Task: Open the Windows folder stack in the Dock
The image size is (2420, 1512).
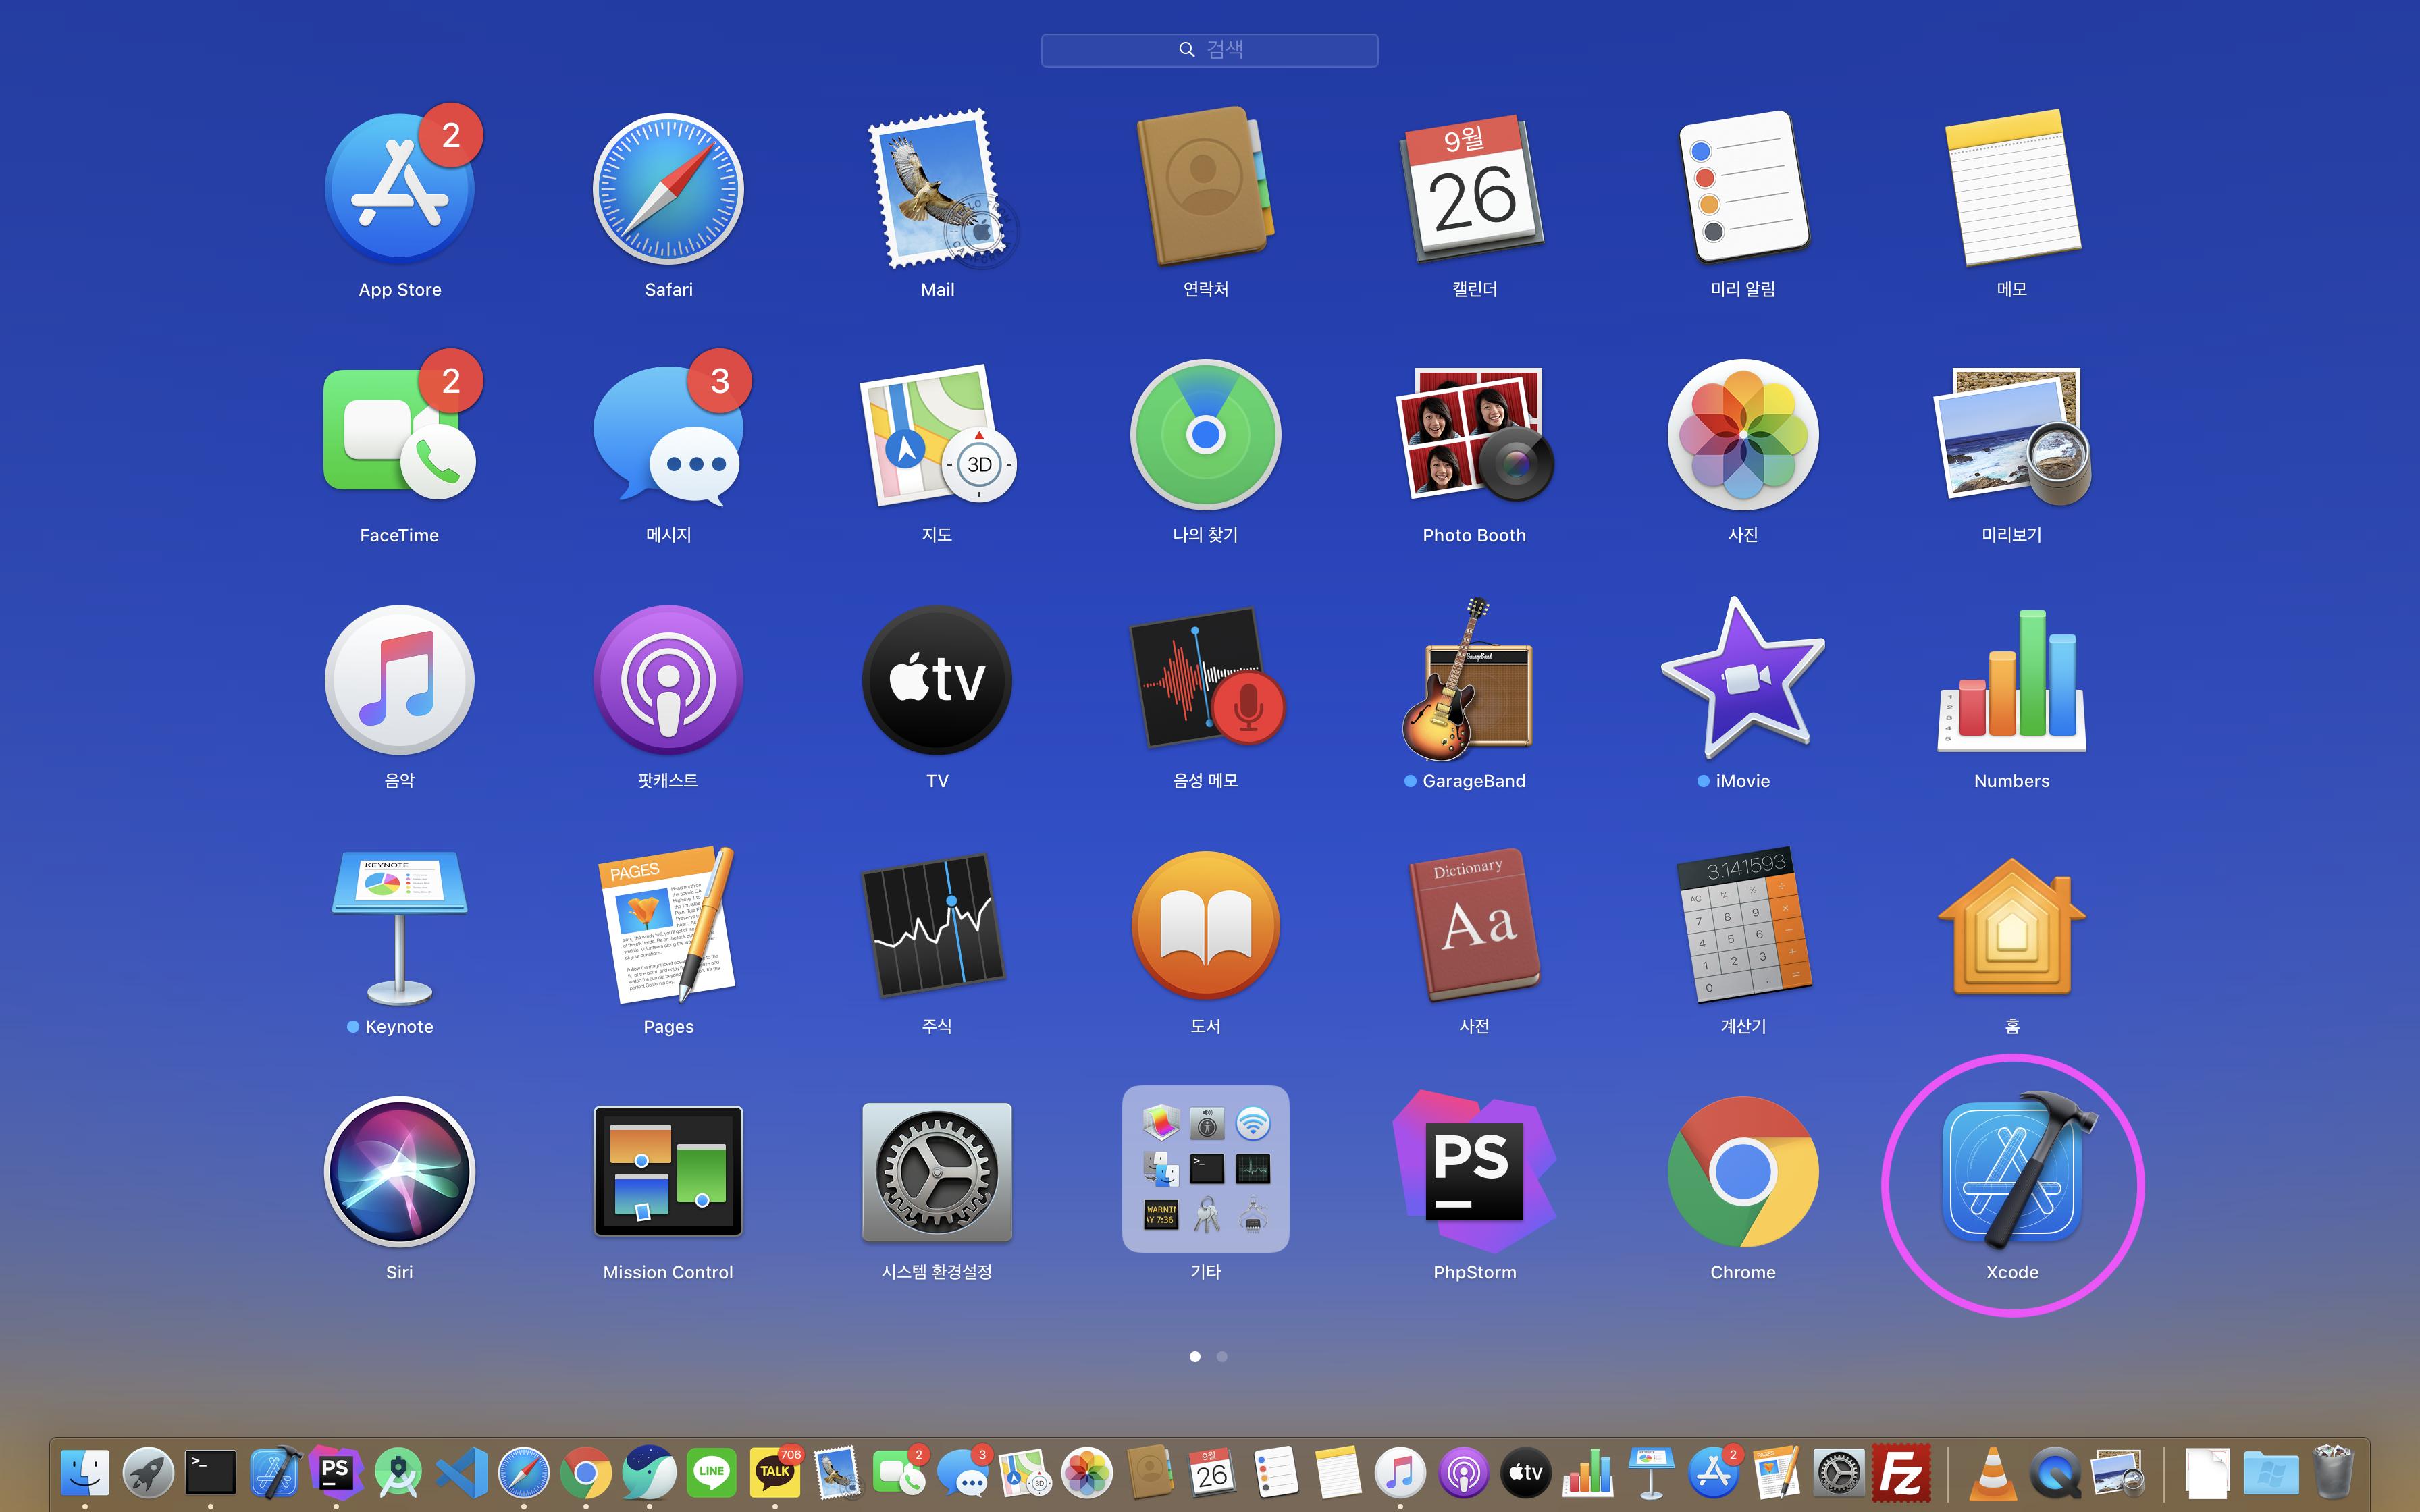Action: (2271, 1472)
